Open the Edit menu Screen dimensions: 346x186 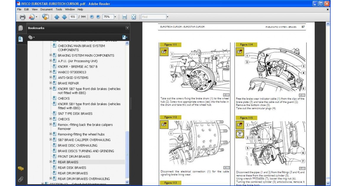pyautogui.click(x=27, y=9)
